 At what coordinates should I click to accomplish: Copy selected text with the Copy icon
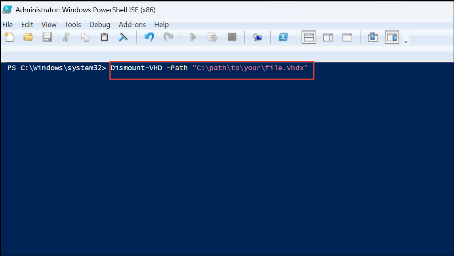coord(85,37)
